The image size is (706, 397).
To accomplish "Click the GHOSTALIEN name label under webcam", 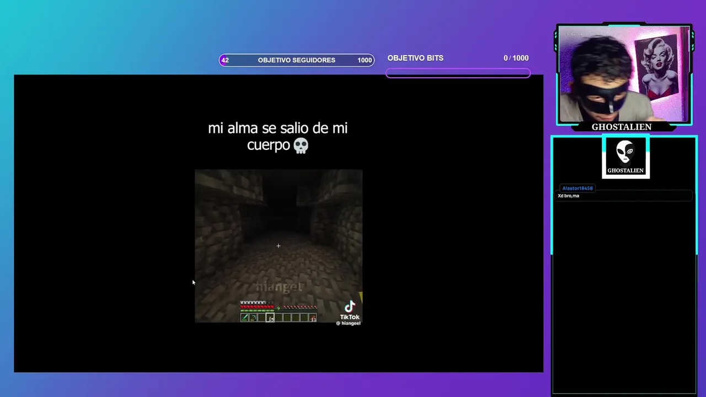I will [622, 127].
